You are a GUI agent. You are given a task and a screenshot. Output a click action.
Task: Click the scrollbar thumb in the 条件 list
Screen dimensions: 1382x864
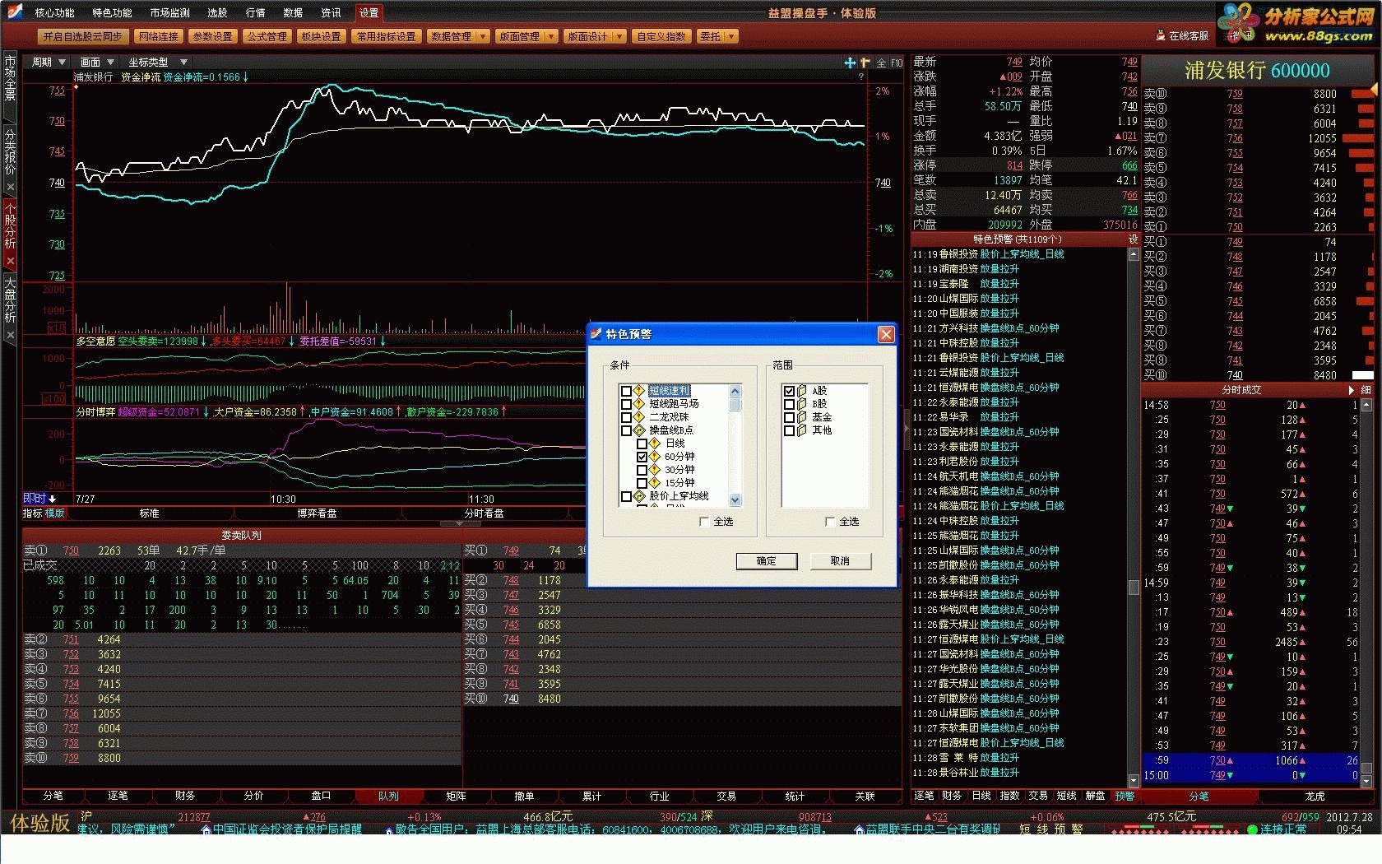click(735, 404)
